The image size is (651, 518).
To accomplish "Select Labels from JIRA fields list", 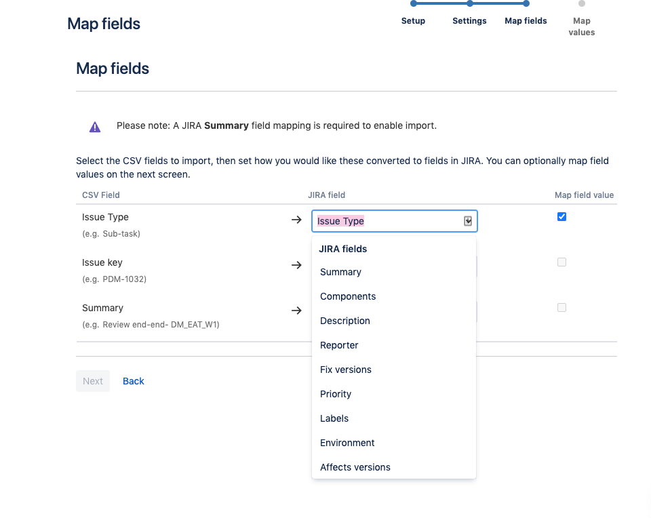I will click(393, 418).
